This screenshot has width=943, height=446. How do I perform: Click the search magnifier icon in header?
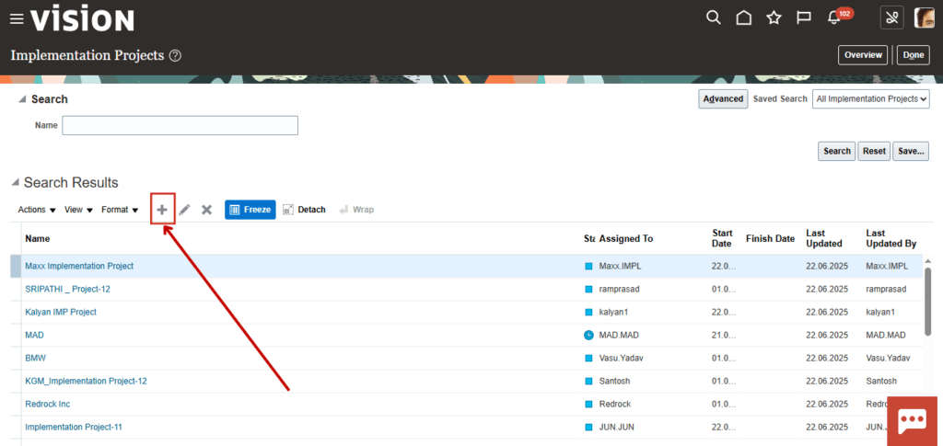click(x=714, y=18)
